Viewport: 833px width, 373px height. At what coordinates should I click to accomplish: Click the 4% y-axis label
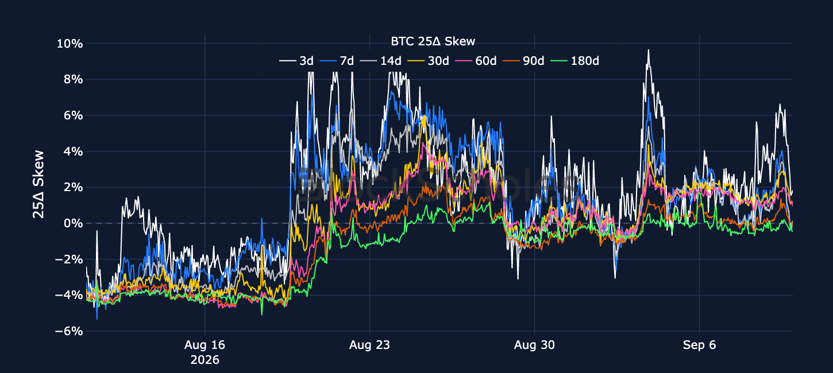coord(73,151)
